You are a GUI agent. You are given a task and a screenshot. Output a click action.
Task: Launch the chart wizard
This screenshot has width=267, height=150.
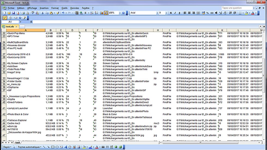coord(102,13)
